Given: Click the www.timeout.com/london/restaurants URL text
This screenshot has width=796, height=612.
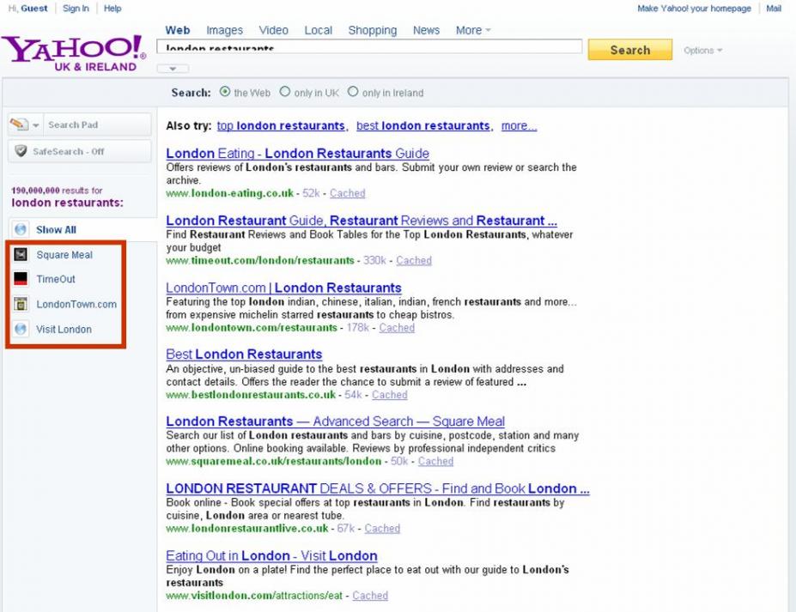Looking at the screenshot, I should 260,260.
